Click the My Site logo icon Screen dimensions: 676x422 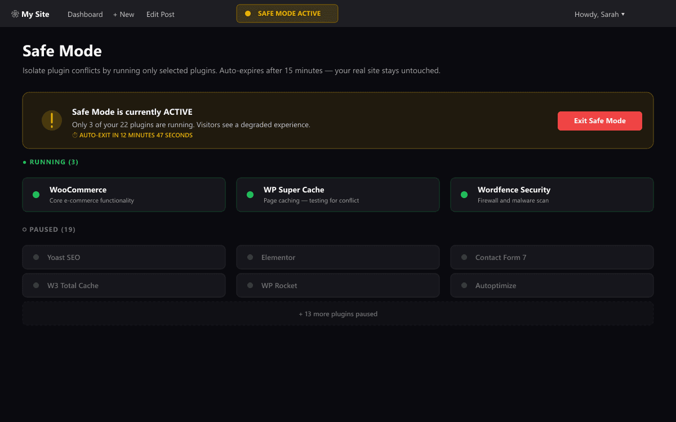[x=15, y=14]
